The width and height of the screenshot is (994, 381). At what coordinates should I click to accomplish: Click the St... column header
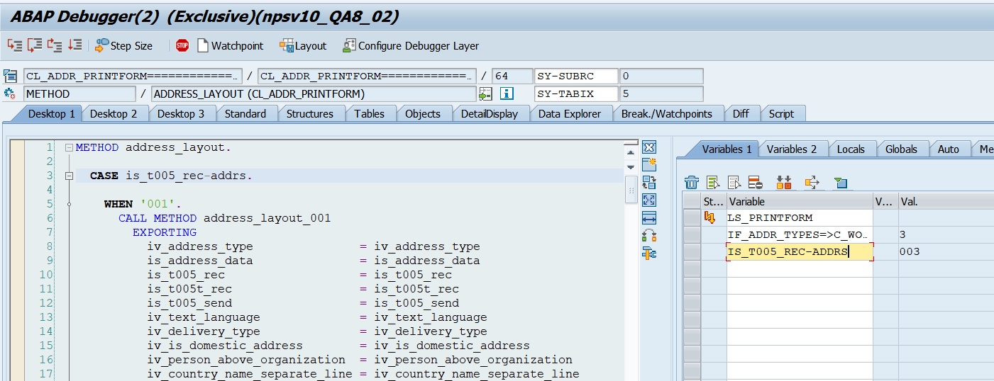point(714,201)
